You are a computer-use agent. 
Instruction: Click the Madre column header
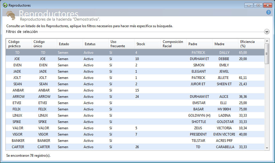(225, 44)
